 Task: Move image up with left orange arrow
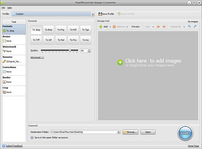(x=158, y=27)
